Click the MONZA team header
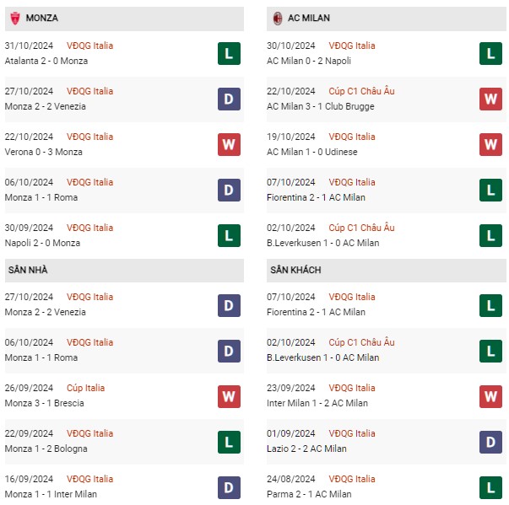The image size is (509, 505). (x=124, y=19)
